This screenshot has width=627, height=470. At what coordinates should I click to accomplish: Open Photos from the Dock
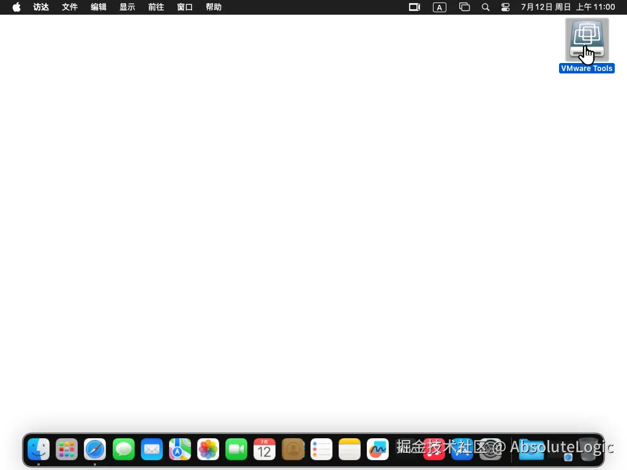[x=208, y=449]
